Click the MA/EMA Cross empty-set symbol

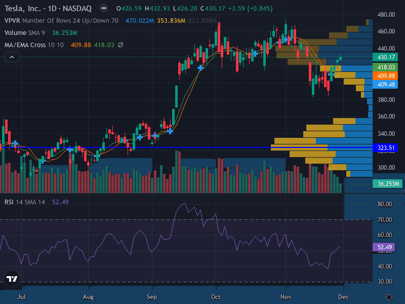coord(120,45)
